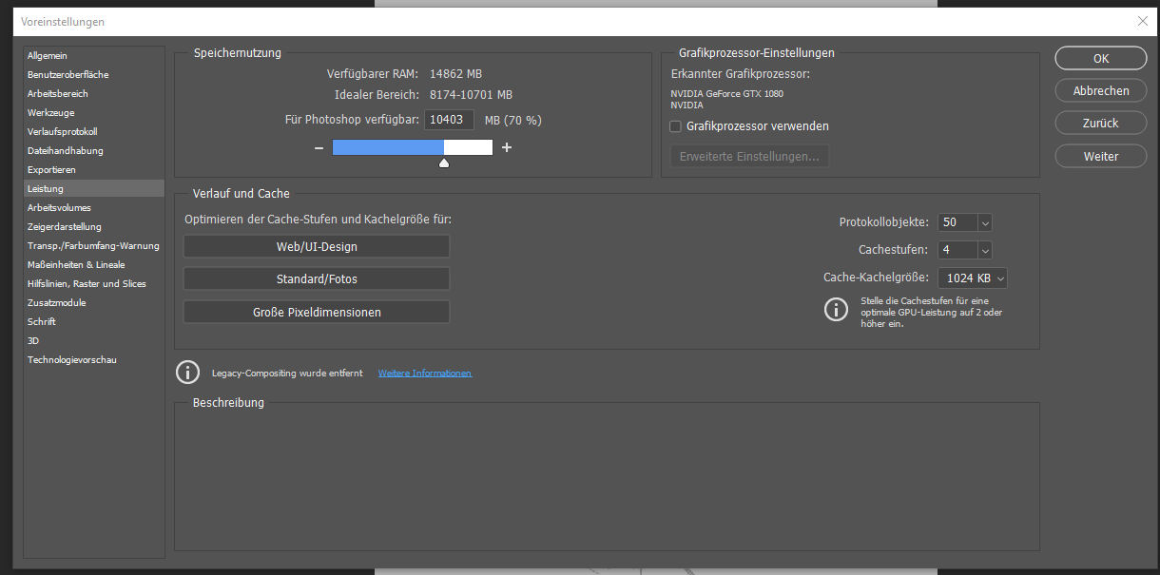1160x575 pixels.
Task: Confirm settings with the OK button
Action: click(1100, 58)
